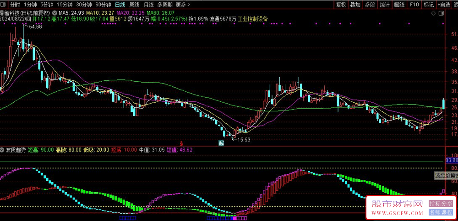
Task: Click the 收17.04 close price value
Action: click(x=100, y=19)
